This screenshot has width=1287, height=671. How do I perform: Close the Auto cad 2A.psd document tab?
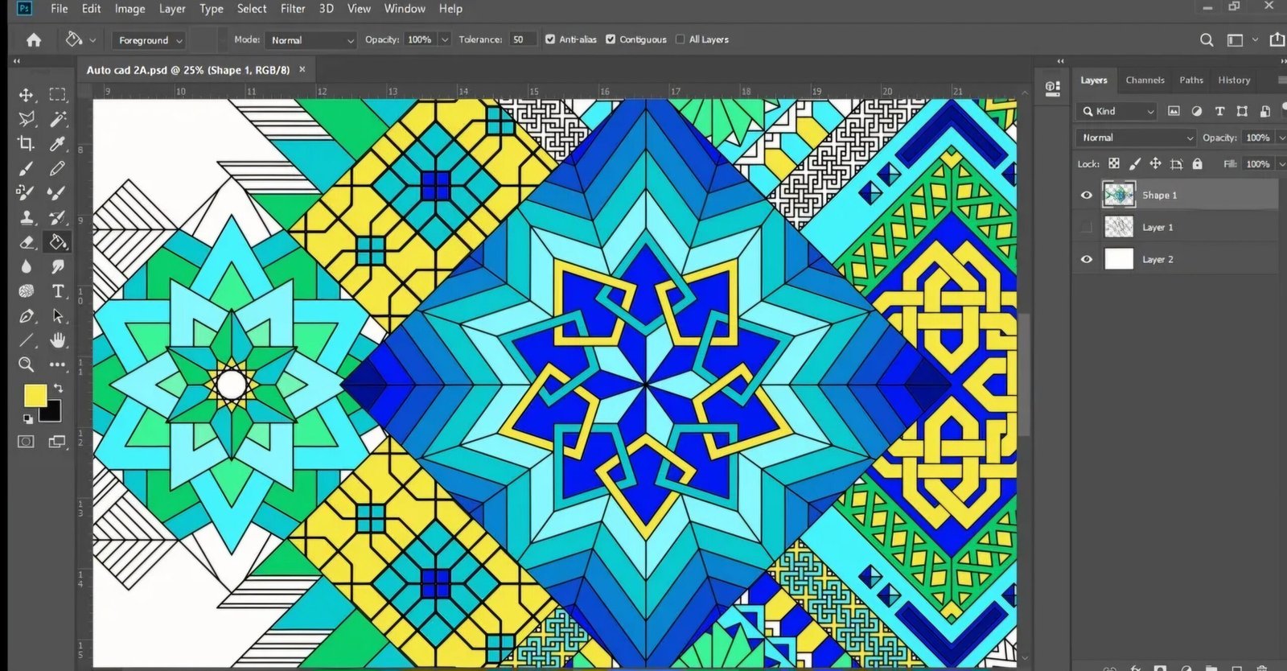click(x=302, y=69)
